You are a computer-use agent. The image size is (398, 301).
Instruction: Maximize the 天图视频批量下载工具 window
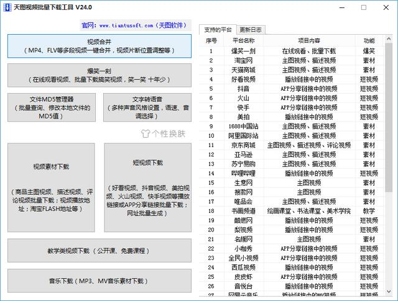(x=364, y=7)
